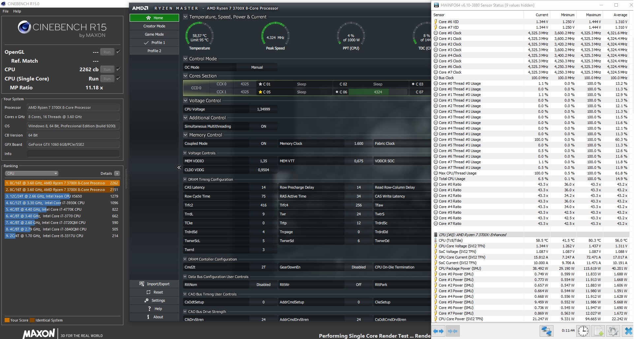Image resolution: width=634 pixels, height=339 pixels.
Task: Open the Settings gear icon in Ryzen Master sidebar
Action: pos(146,300)
